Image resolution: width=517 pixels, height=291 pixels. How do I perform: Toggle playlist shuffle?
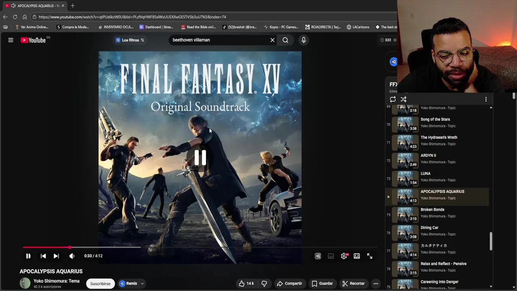click(x=404, y=99)
